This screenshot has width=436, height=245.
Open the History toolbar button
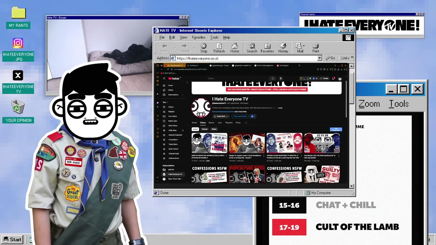click(283, 48)
